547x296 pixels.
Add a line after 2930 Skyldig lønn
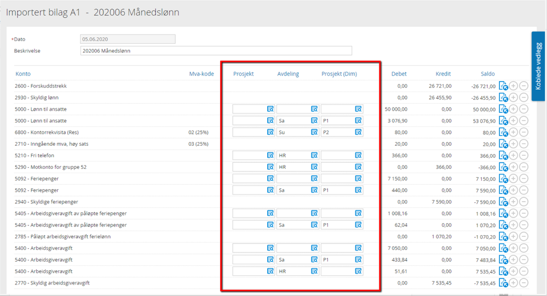[514, 98]
